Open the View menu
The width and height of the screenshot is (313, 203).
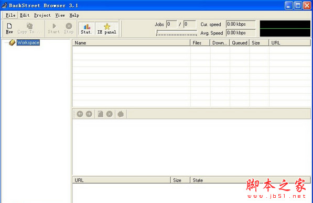click(60, 15)
